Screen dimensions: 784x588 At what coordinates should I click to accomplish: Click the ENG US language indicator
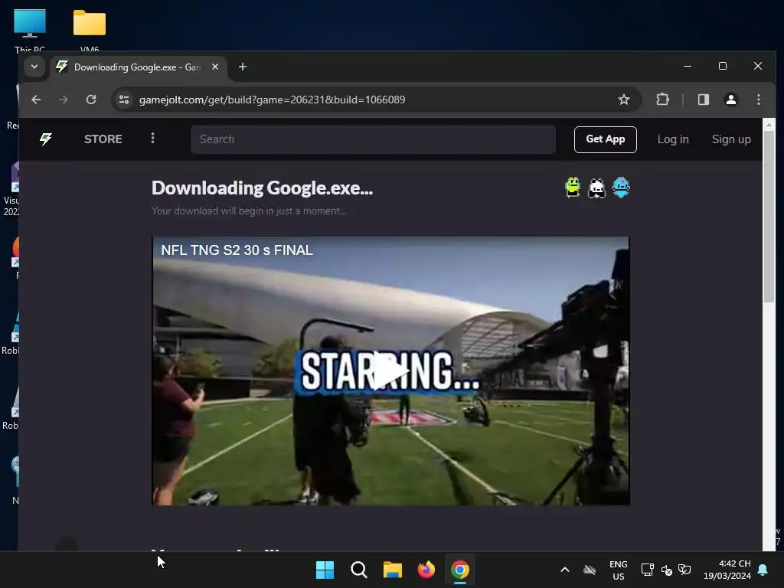pos(619,570)
